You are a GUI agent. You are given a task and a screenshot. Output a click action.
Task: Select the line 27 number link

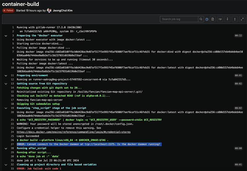[12, 144]
